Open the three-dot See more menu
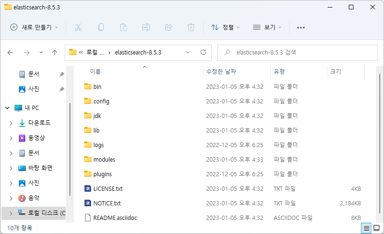Viewport: 384px width, 234px height. tap(301, 27)
